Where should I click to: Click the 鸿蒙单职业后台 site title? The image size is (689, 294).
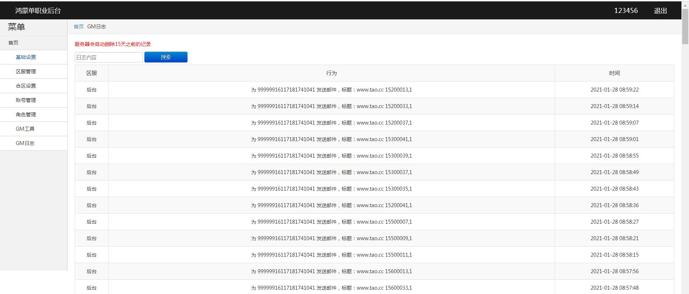point(38,11)
